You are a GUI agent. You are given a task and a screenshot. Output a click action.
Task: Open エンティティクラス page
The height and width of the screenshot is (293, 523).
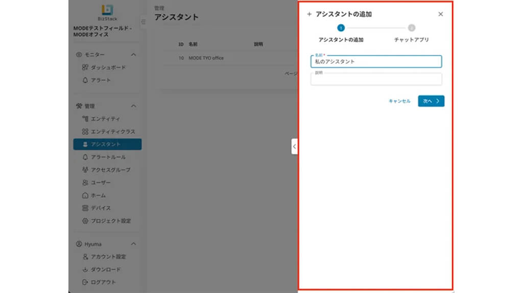pyautogui.click(x=112, y=132)
